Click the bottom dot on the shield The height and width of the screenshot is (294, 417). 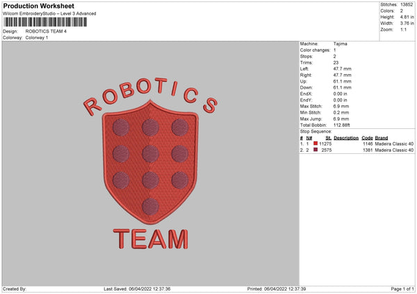(149, 206)
